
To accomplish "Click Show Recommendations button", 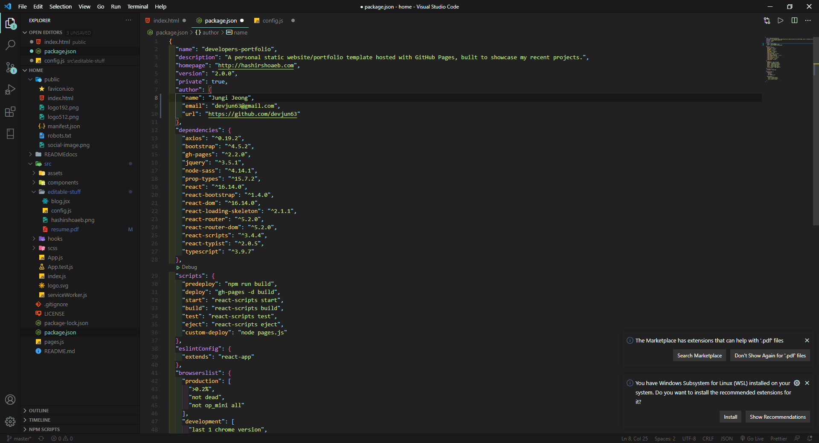I will click(x=778, y=417).
